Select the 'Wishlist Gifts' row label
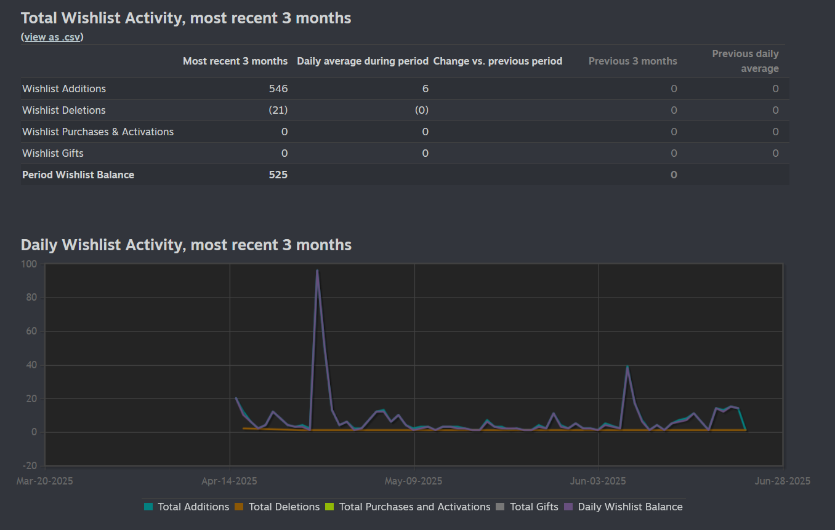The height and width of the screenshot is (530, 835). tap(53, 153)
